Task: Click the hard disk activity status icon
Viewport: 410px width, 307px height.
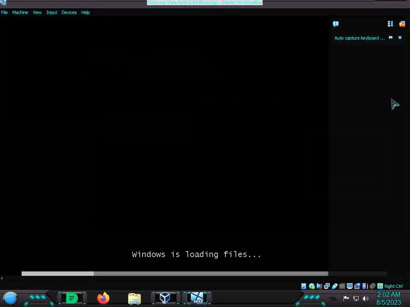Action: click(303, 286)
